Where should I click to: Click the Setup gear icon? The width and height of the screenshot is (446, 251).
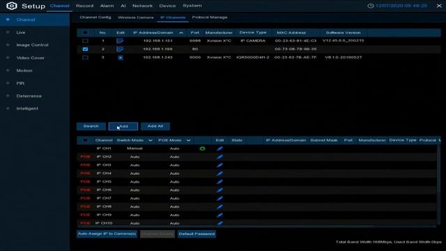coord(12,6)
